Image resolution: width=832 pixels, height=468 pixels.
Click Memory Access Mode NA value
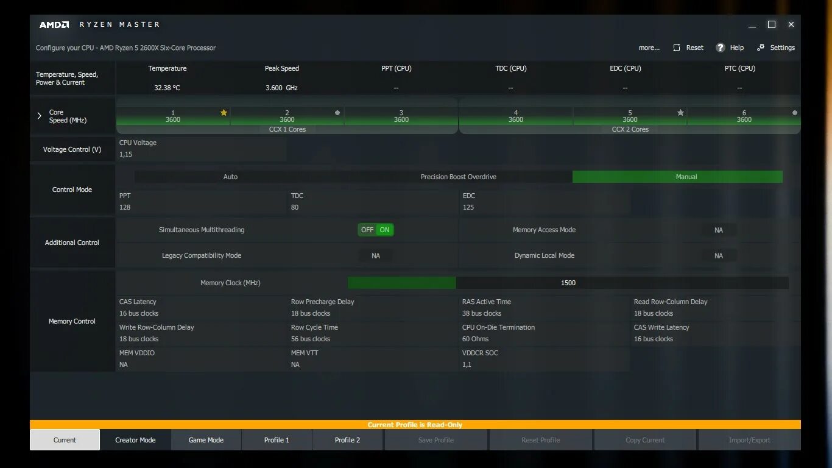(719, 230)
